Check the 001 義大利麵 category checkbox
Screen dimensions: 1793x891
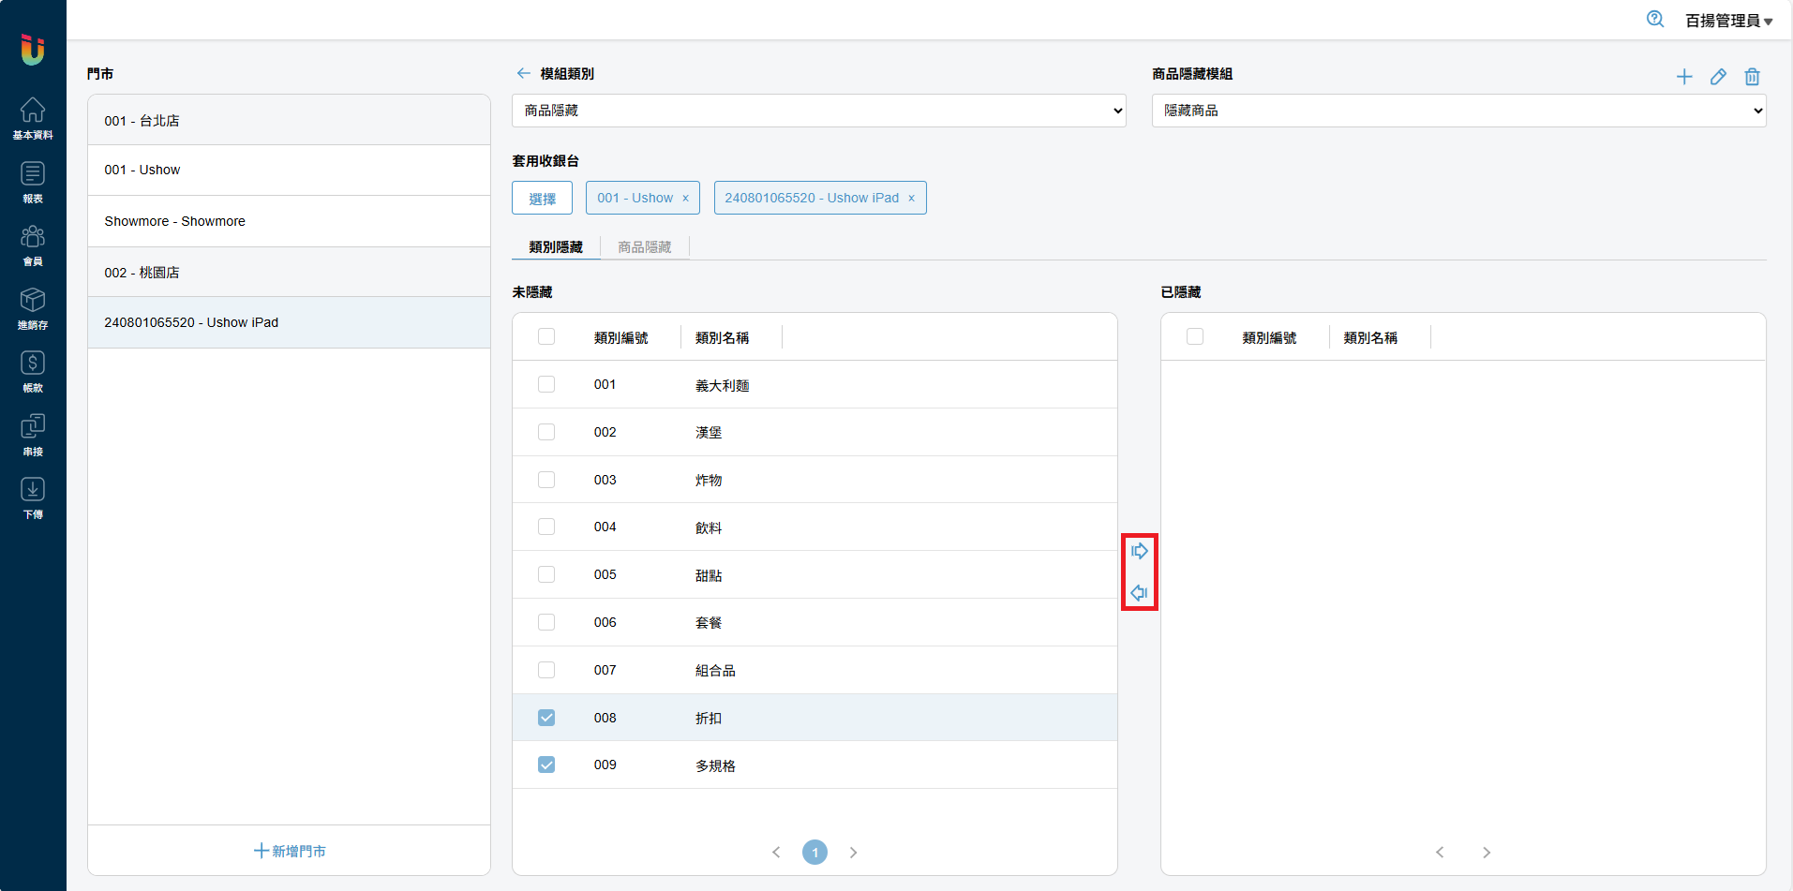[546, 384]
